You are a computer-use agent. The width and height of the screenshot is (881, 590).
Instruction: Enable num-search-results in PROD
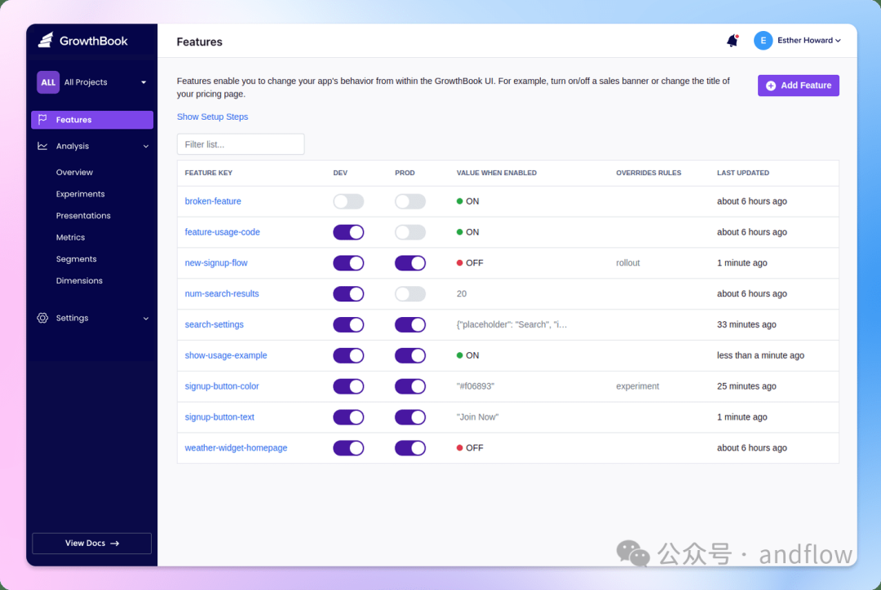[410, 294]
